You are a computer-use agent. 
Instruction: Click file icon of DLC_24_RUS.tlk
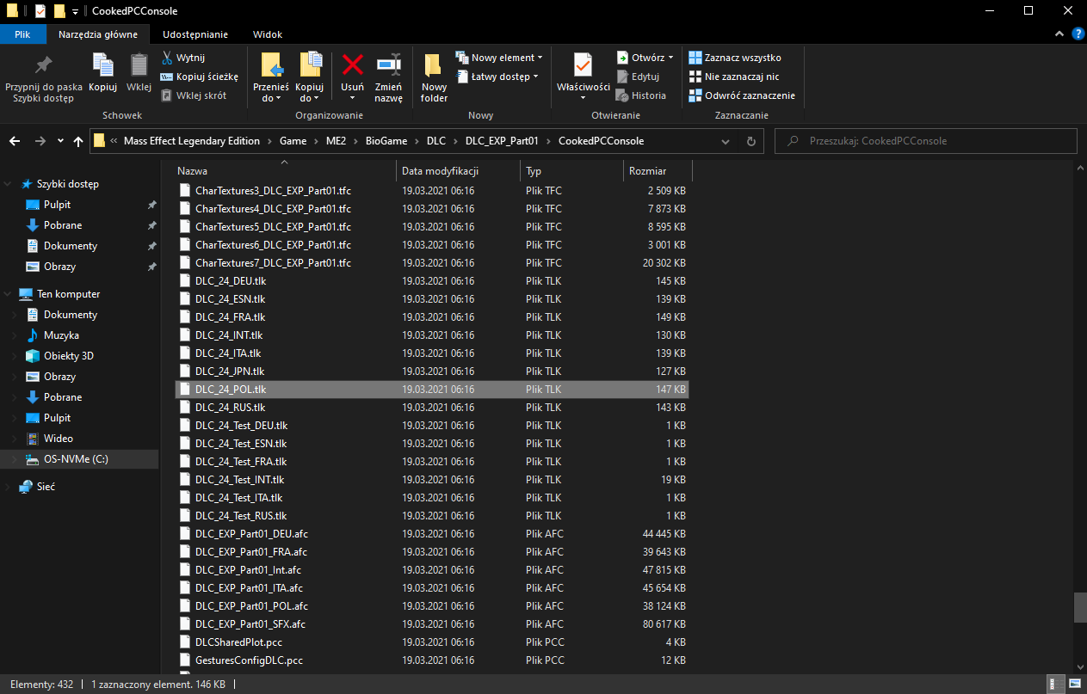[184, 408]
